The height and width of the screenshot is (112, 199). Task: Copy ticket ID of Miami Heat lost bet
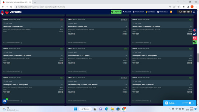click(21, 43)
